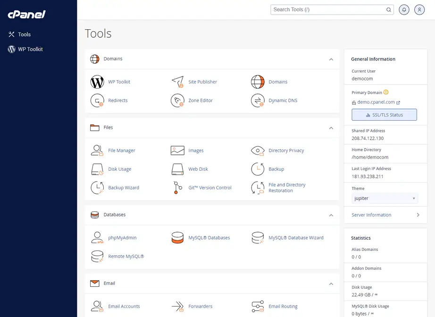Collapse the Domains section

331,59
